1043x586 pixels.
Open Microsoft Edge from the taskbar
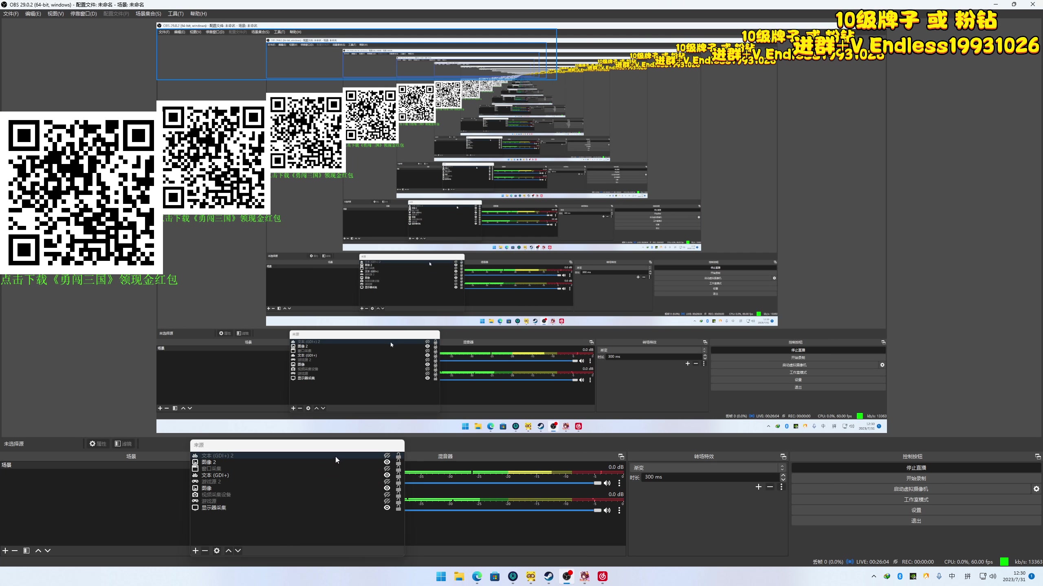(477, 576)
